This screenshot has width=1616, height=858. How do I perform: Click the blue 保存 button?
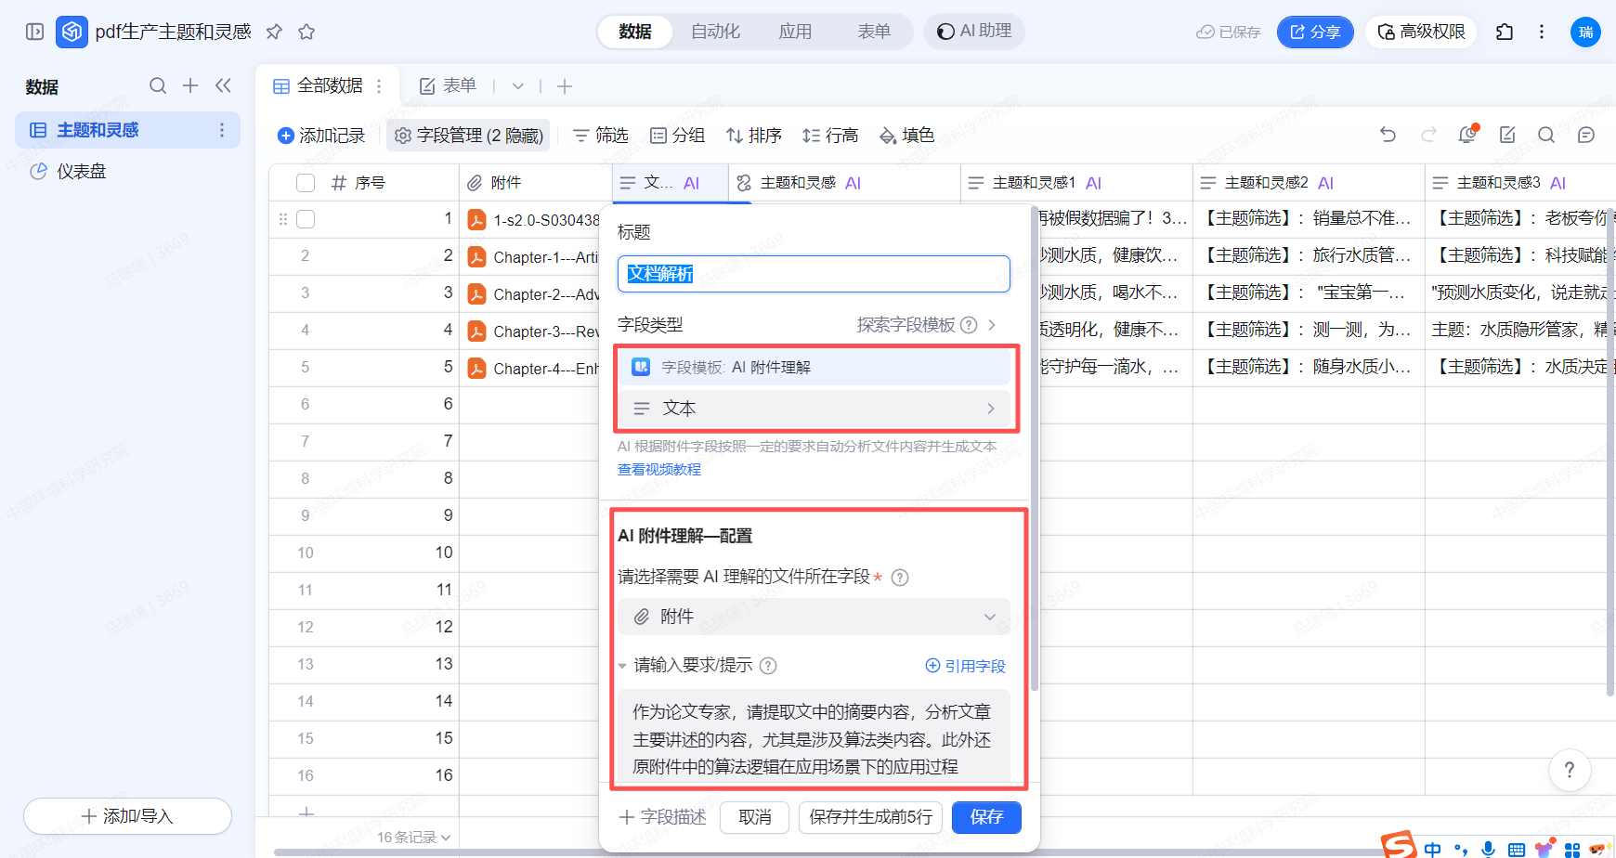[986, 817]
